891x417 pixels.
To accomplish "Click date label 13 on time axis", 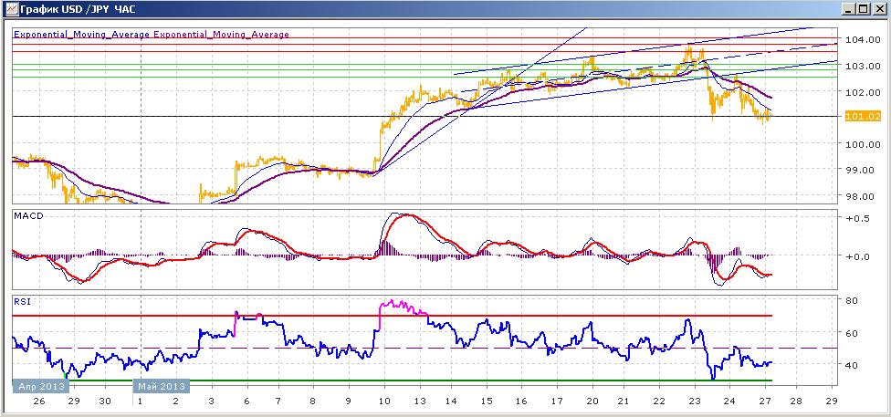I will pyautogui.click(x=419, y=401).
